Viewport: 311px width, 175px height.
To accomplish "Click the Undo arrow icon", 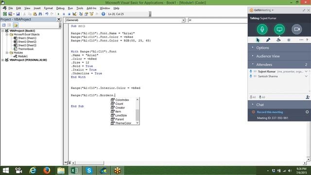I will click(47, 14).
